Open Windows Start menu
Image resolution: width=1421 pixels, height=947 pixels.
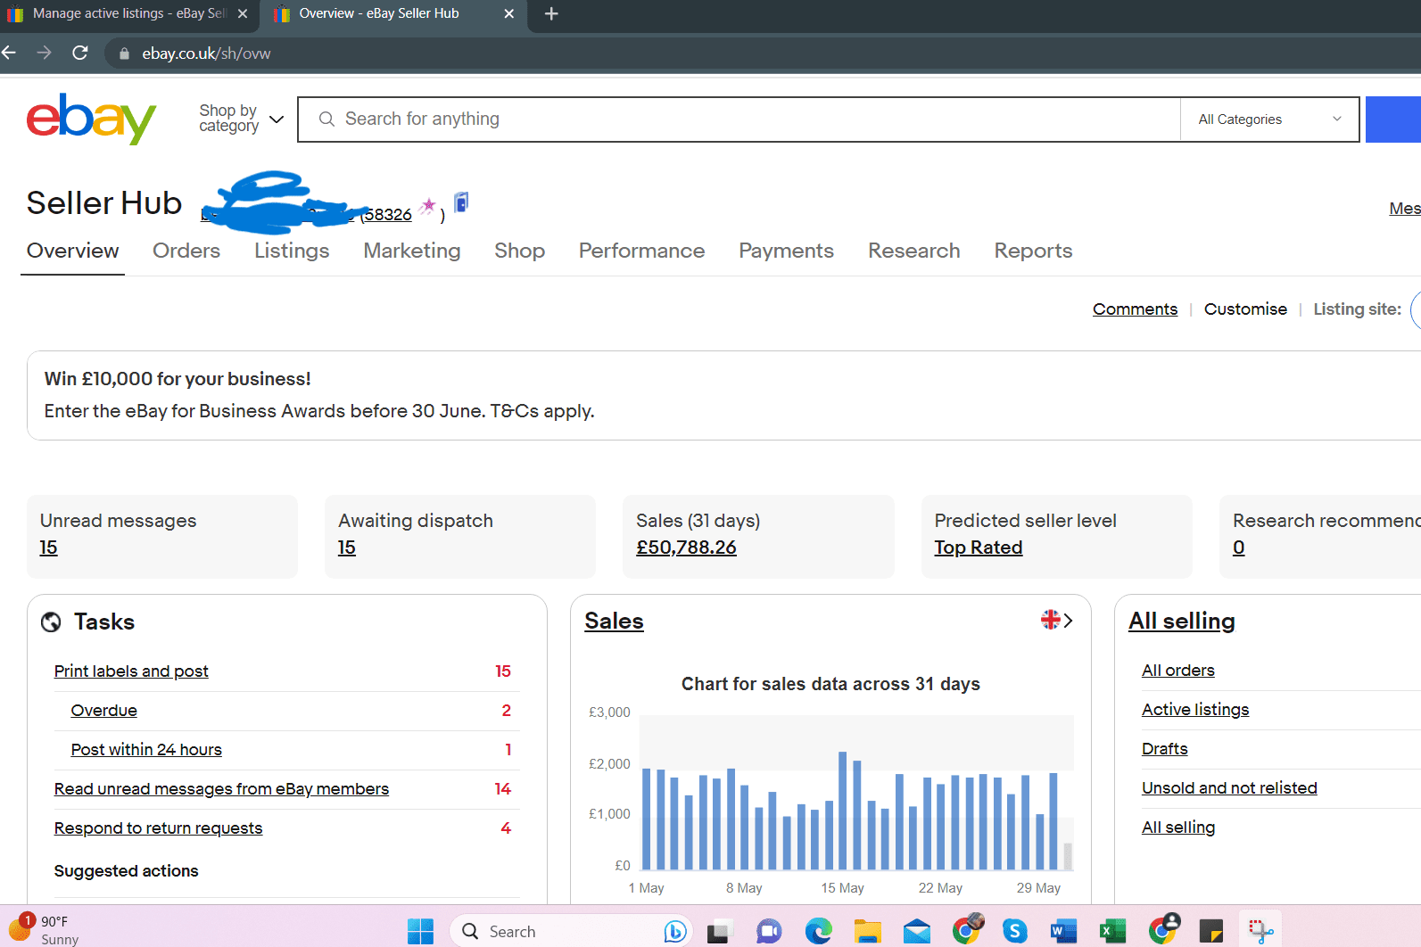pos(420,931)
